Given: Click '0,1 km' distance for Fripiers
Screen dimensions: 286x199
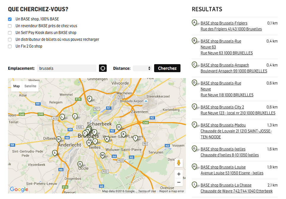Looking at the screenshot, I should click(x=272, y=23).
